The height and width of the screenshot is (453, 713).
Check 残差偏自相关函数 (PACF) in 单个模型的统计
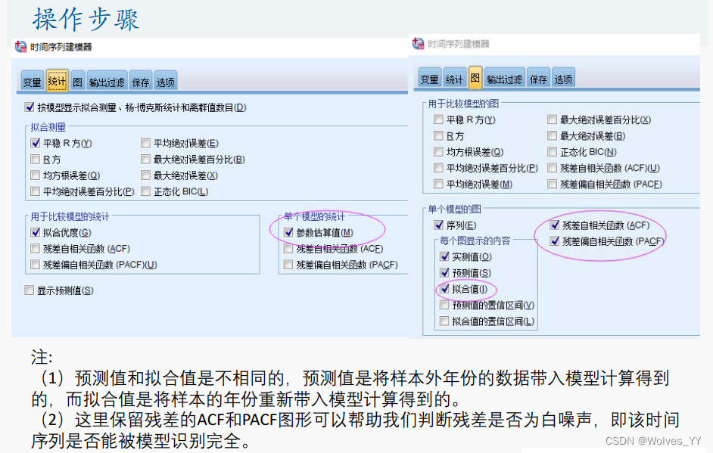point(288,265)
